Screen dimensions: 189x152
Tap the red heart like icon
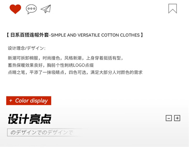coord(15,9)
